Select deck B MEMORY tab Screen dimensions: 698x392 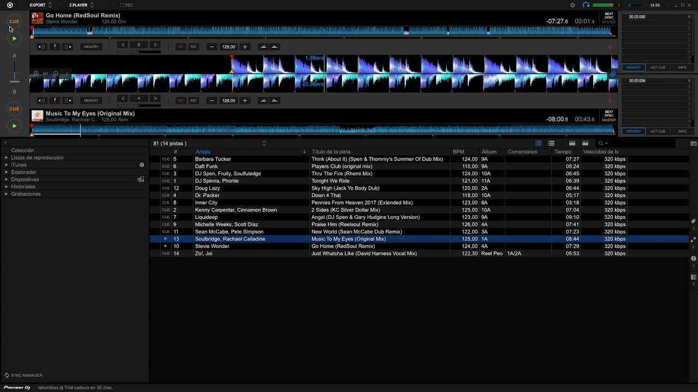click(634, 131)
